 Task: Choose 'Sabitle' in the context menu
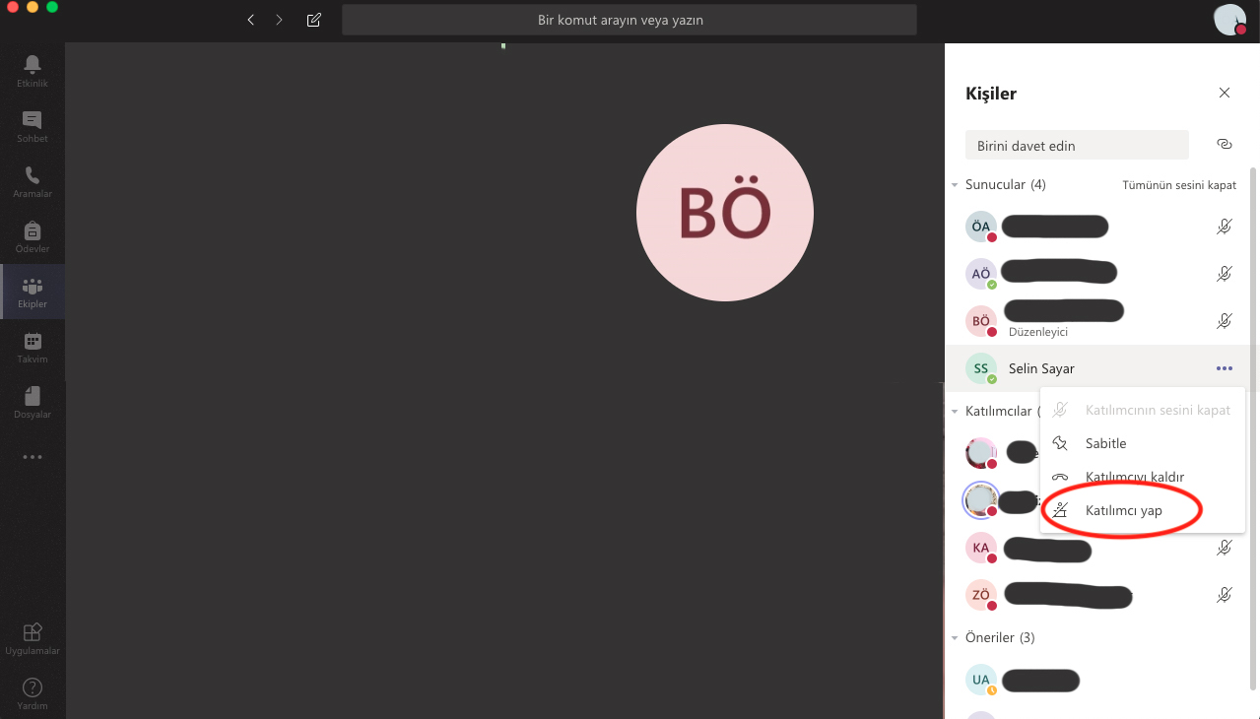1105,443
